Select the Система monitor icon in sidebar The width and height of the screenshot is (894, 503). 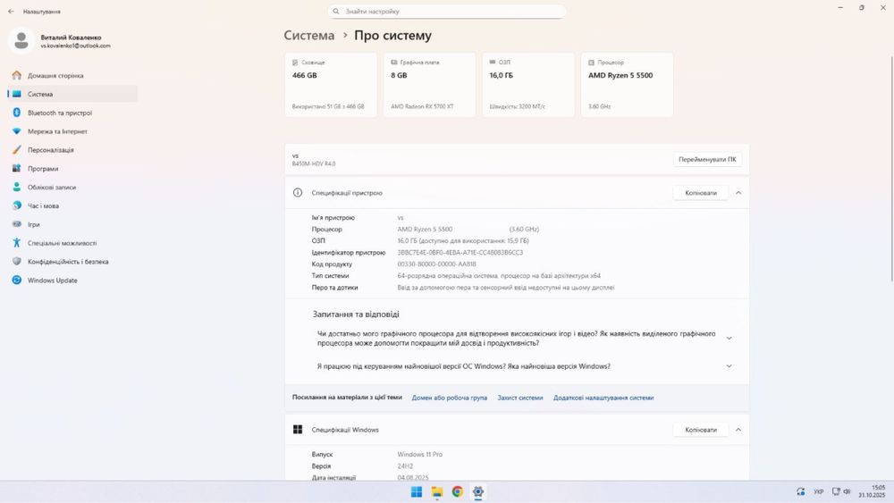tap(16, 94)
